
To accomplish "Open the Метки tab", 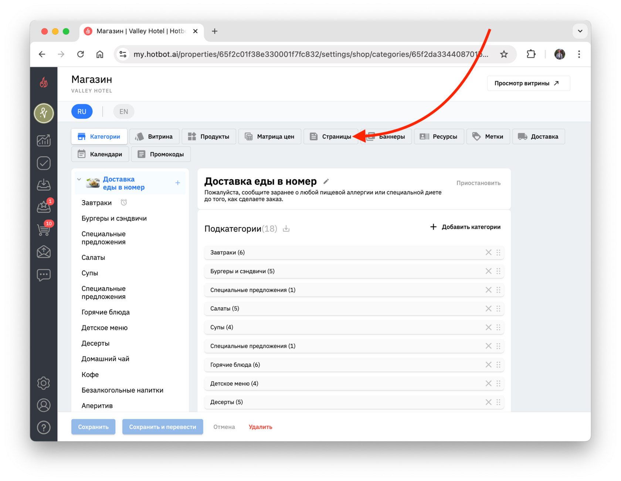I will [x=488, y=137].
